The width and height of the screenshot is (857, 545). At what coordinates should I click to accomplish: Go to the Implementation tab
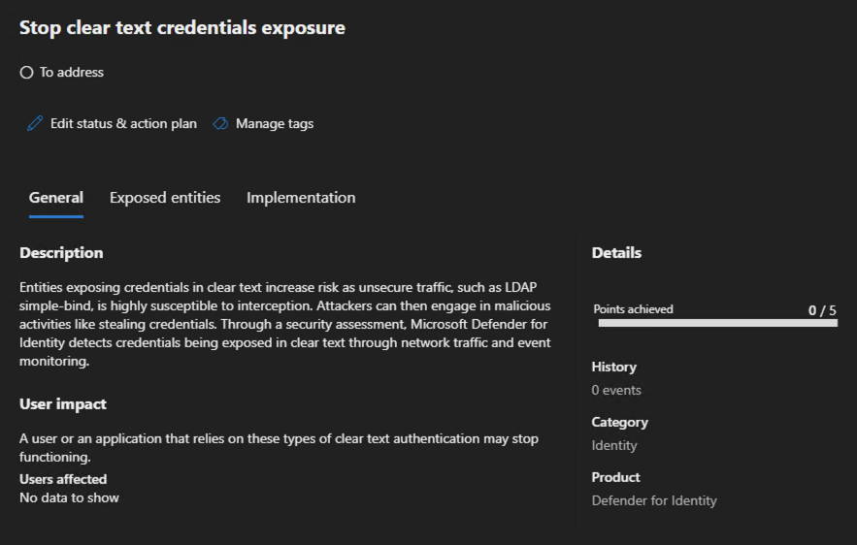301,198
